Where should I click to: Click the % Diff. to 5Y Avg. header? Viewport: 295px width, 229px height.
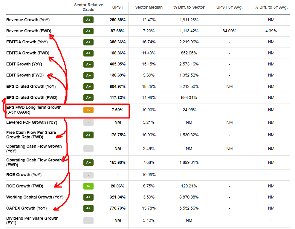tap(271, 7)
